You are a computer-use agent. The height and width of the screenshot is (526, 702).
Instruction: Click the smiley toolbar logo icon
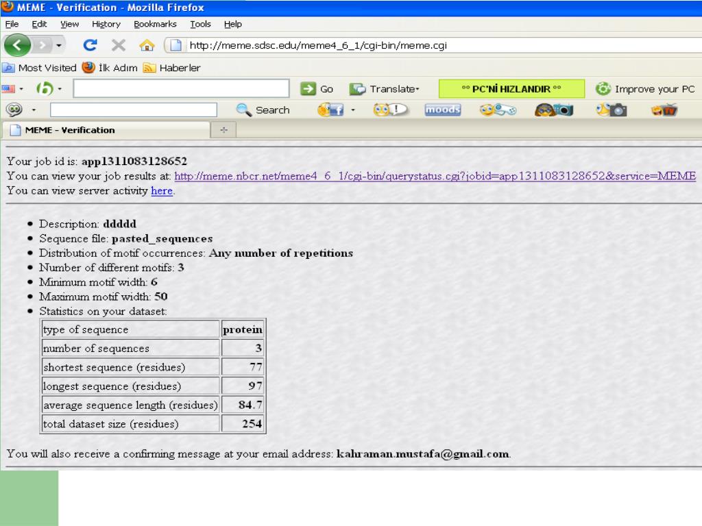coord(14,110)
